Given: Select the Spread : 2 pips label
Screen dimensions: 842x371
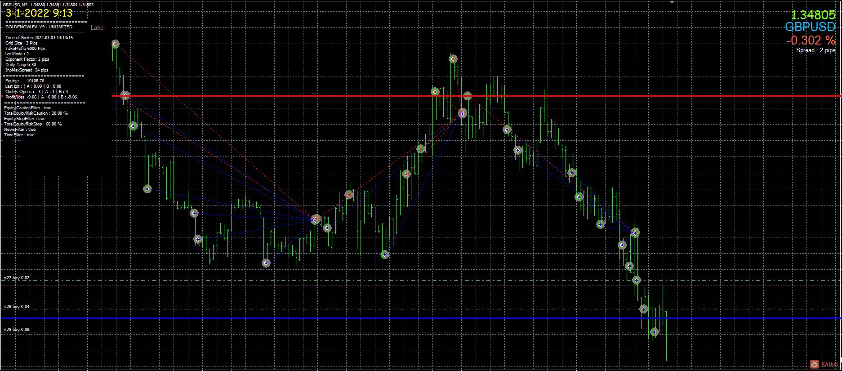Looking at the screenshot, I should [816, 50].
